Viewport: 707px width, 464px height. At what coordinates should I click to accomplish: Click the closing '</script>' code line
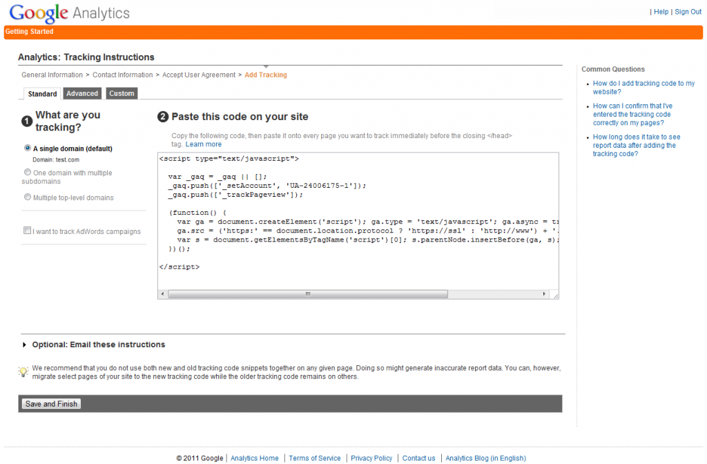179,267
